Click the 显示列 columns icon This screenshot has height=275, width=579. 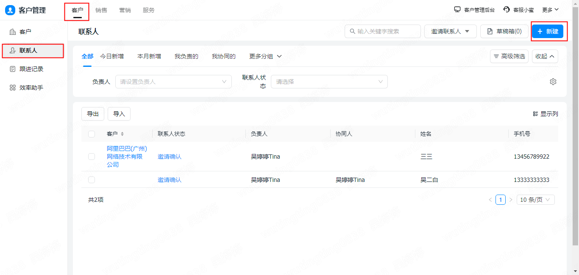tap(535, 114)
